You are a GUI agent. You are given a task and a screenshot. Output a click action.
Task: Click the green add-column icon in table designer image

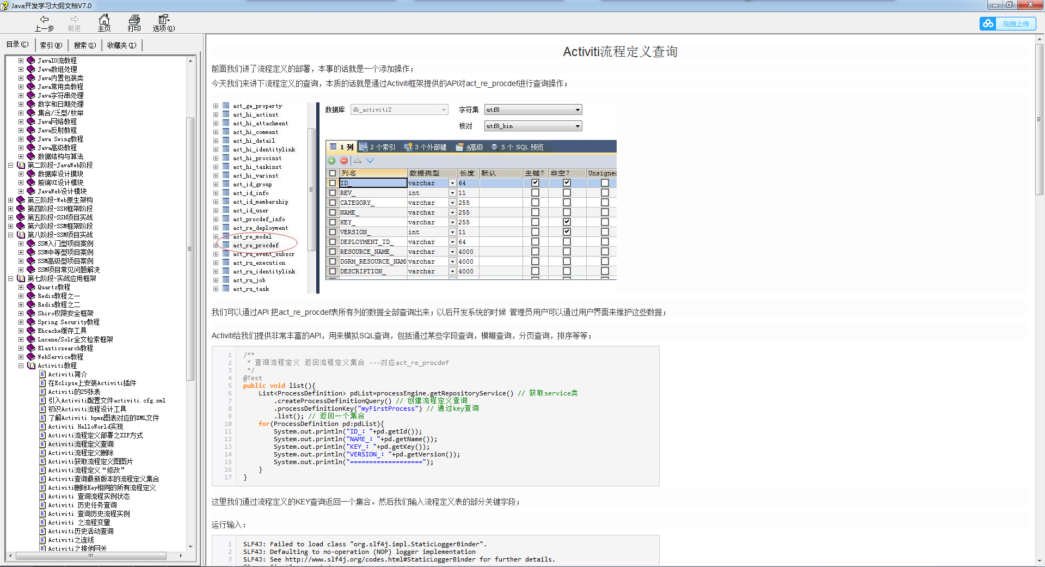[x=331, y=161]
